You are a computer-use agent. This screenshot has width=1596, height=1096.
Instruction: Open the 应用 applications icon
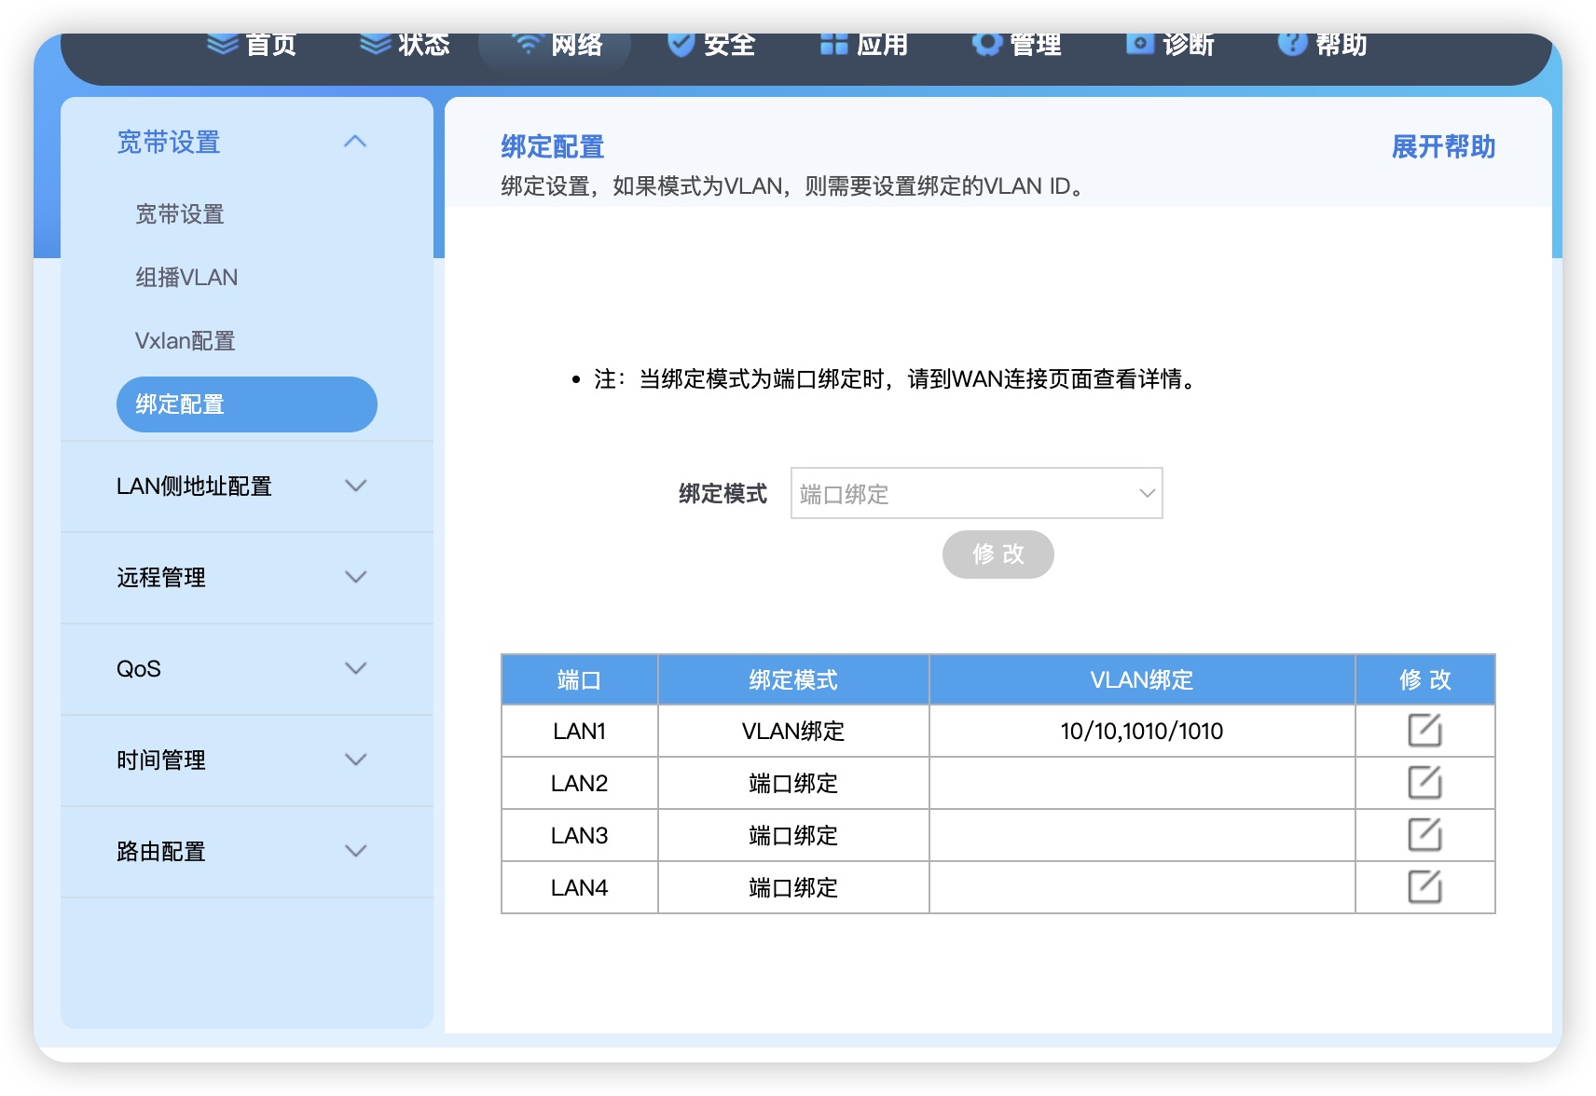click(x=832, y=44)
